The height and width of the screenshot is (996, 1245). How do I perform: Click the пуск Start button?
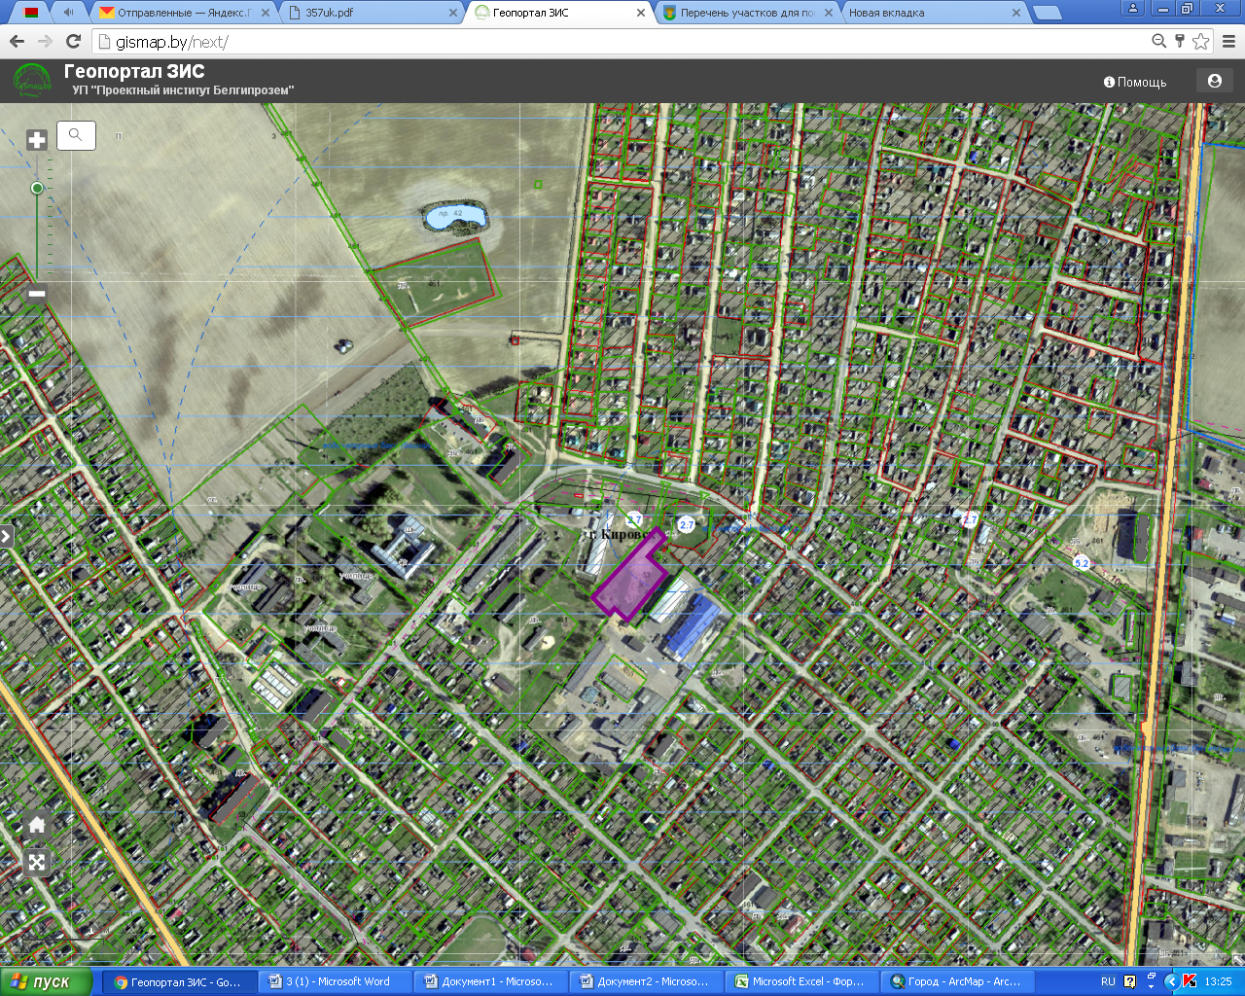[x=47, y=981]
